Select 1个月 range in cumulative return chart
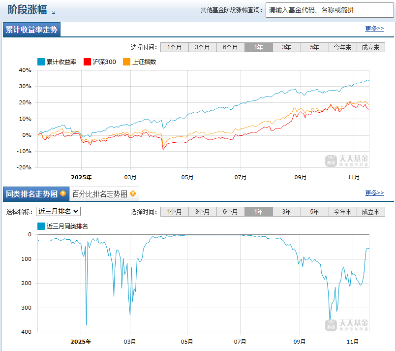Viewport: 396px width, 351px height. (x=175, y=47)
